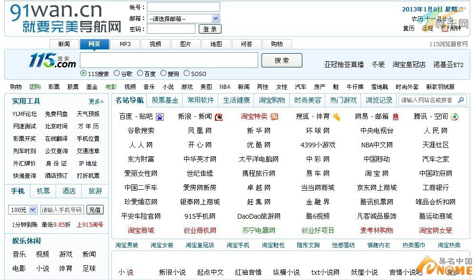Switch to the MP3 search tab

tap(125, 44)
